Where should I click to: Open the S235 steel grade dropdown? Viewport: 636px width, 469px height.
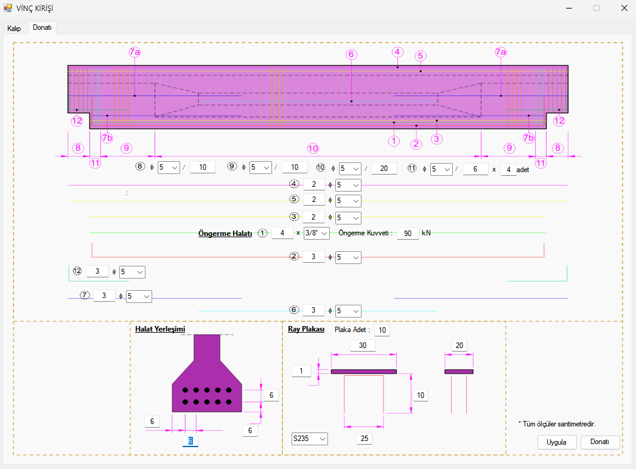pos(309,439)
